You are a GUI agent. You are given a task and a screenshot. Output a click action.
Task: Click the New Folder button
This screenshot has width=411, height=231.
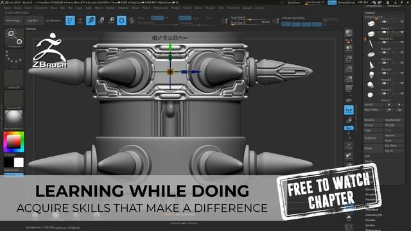coord(373,110)
